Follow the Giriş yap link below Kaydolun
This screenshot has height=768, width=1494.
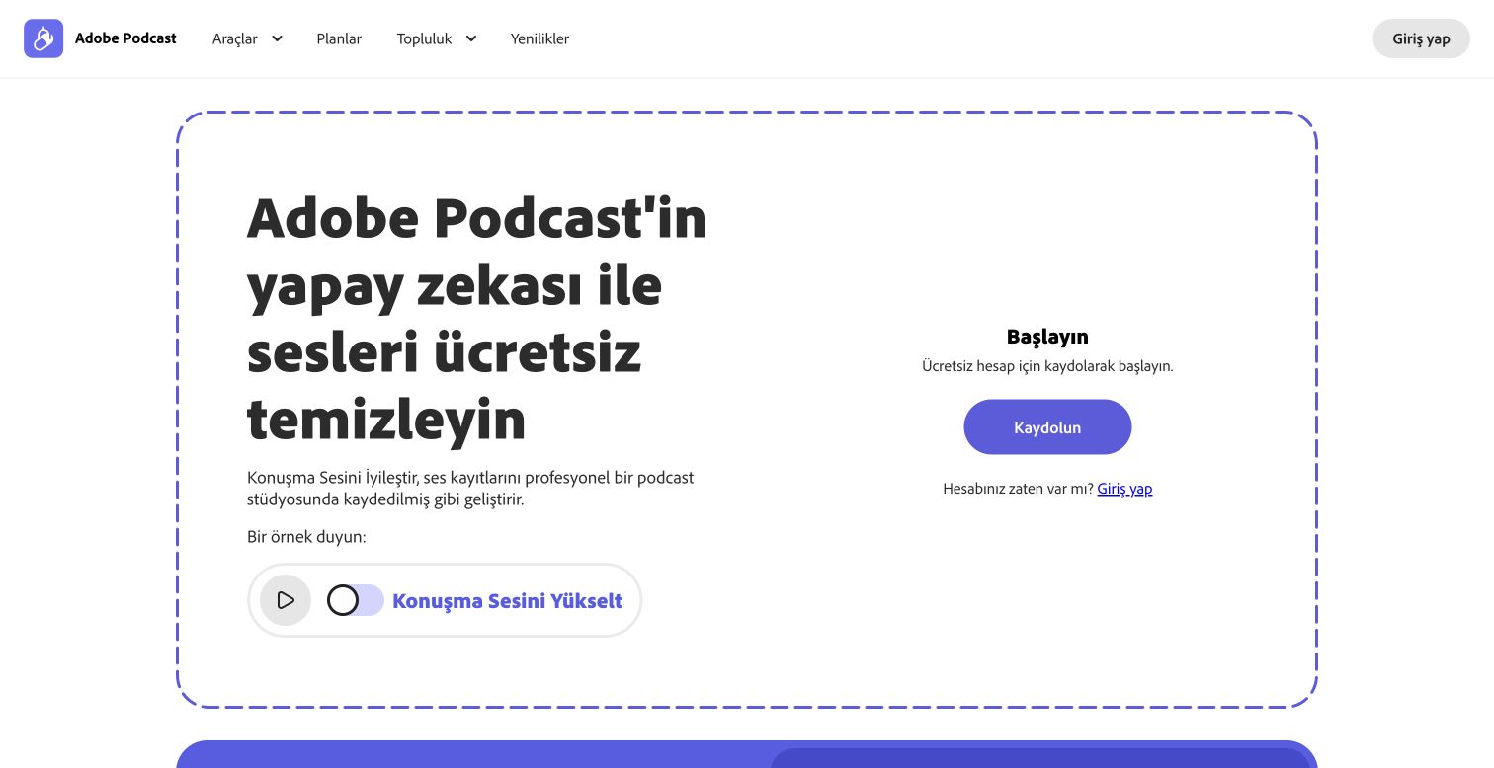pos(1124,489)
